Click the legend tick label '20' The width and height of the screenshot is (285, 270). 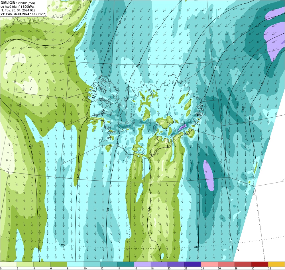pos(169,268)
